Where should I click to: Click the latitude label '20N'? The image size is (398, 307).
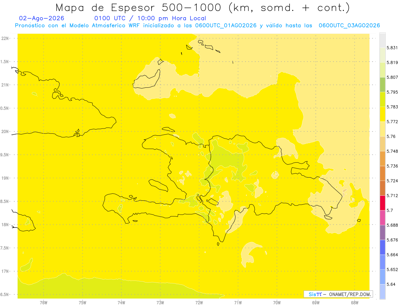5,131
